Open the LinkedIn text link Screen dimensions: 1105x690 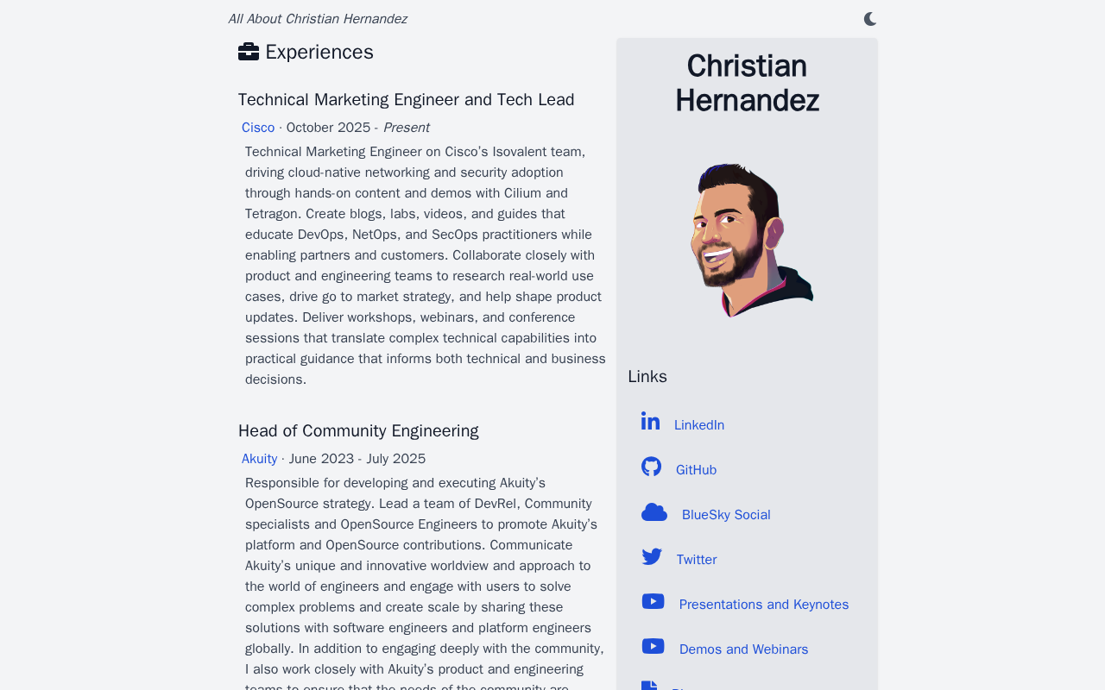coord(699,425)
